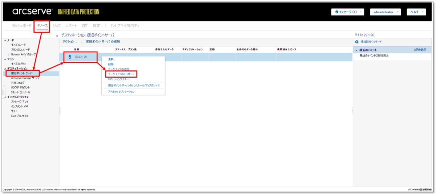Viewport: 436px width, 194px height.
Task: Click 復旧ポイントサーバ の追加 link
Action: point(103,42)
